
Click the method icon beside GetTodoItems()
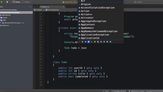coord(46,10)
